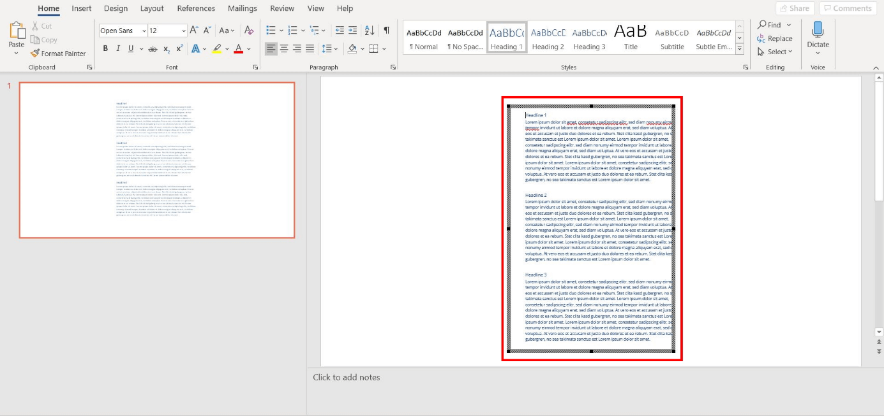This screenshot has height=416, width=884.
Task: Select the page 1 thumbnail
Action: [x=157, y=160]
